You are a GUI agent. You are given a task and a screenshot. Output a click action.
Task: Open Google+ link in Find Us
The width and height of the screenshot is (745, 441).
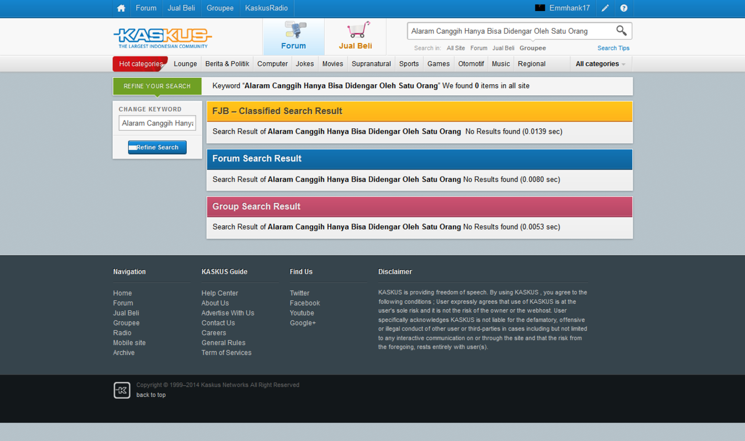tap(303, 323)
